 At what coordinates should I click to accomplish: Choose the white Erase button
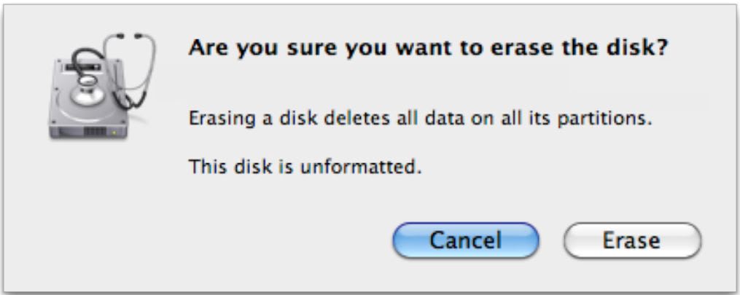(x=632, y=240)
